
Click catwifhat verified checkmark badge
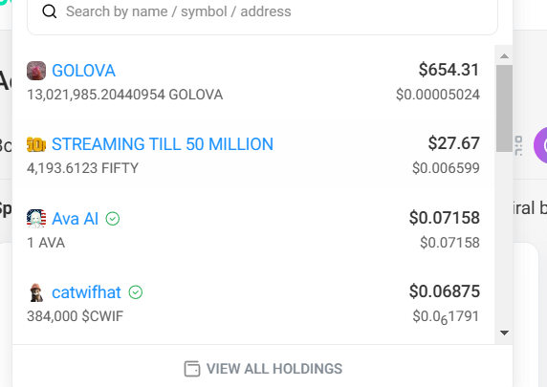136,292
